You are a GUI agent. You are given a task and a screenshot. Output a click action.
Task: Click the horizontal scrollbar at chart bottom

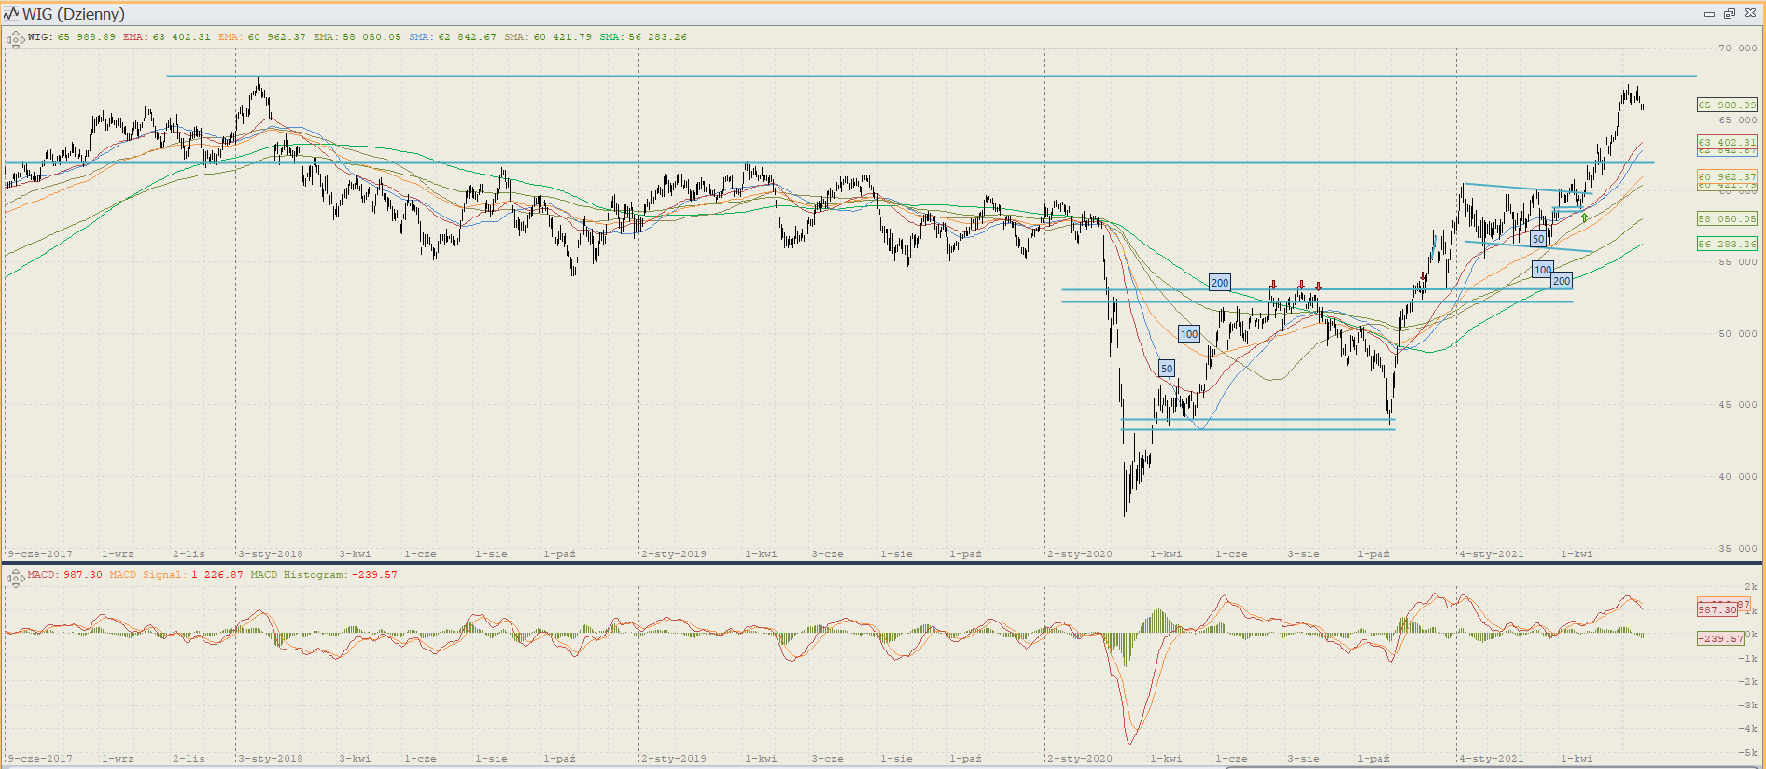(1493, 767)
